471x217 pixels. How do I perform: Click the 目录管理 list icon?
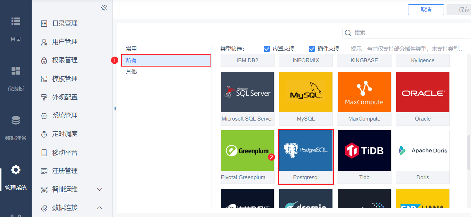[x=44, y=24]
